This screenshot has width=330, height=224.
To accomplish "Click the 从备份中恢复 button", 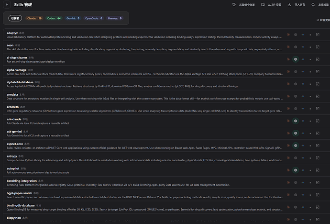I will point(243,5).
